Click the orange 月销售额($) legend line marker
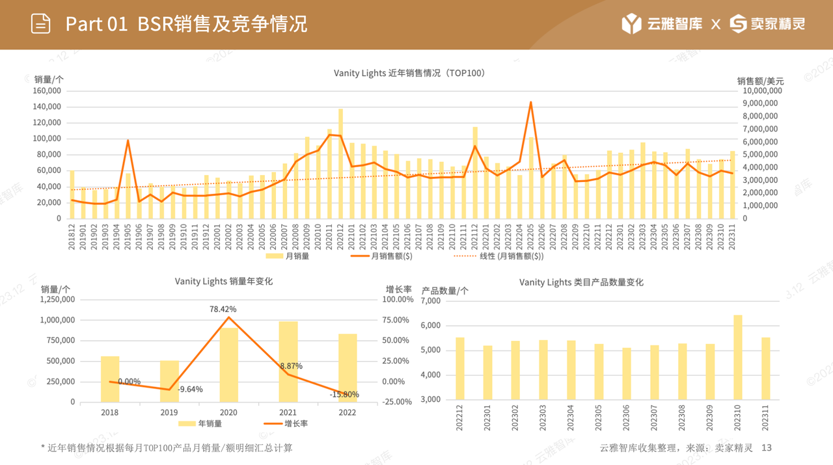 pos(359,256)
